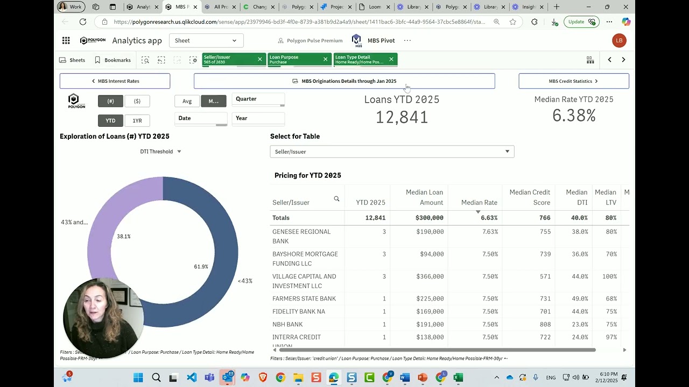689x387 pixels.
Task: Open Windows Start menu
Action: 138,378
